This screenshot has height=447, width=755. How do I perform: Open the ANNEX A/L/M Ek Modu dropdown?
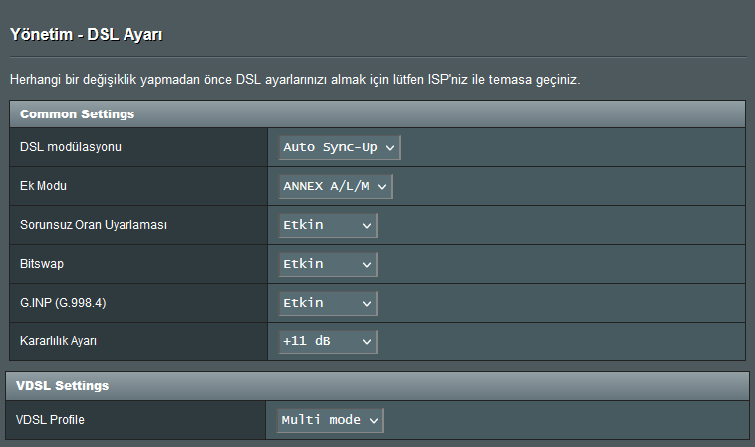[336, 187]
